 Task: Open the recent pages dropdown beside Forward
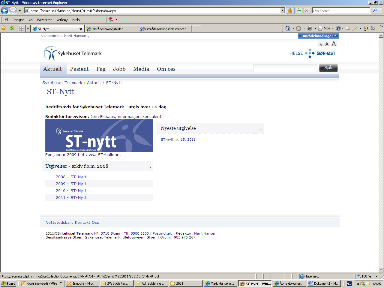point(20,11)
